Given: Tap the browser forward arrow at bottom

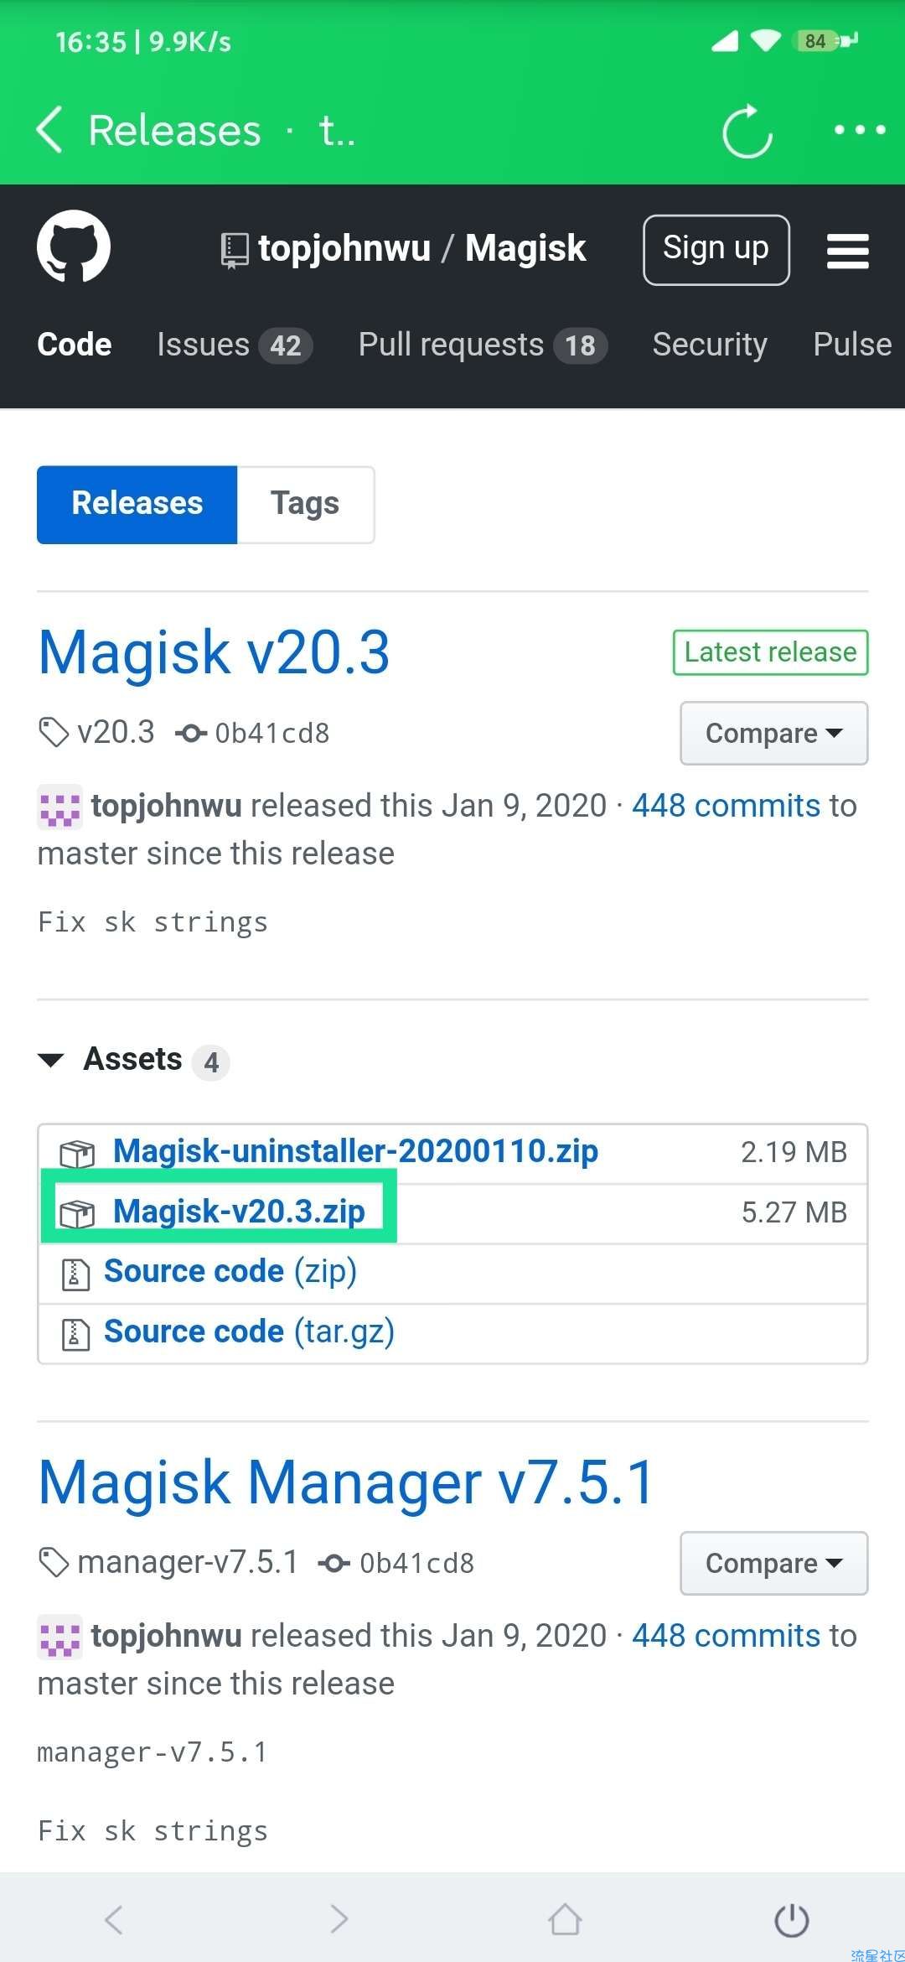Looking at the screenshot, I should coord(339,1918).
